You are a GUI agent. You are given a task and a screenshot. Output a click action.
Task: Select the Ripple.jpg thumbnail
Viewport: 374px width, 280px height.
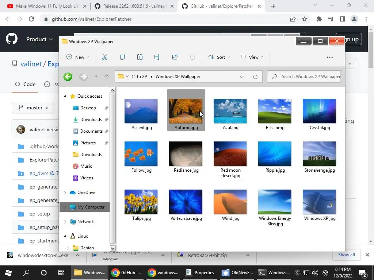[x=275, y=153]
